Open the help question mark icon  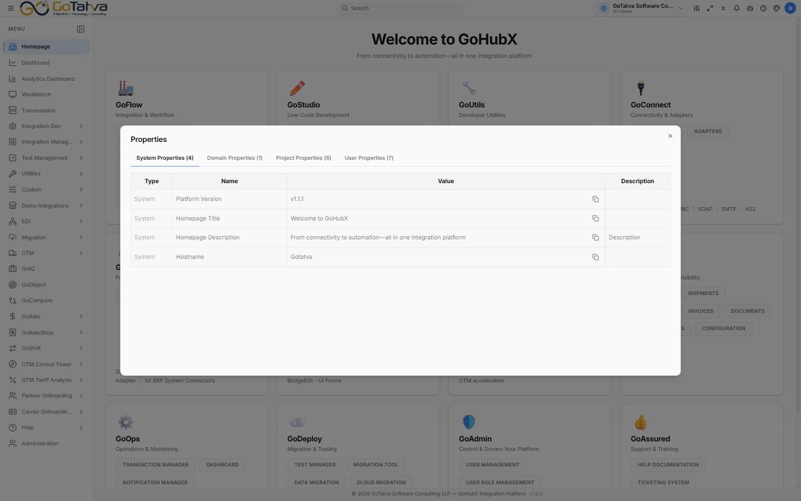[763, 8]
